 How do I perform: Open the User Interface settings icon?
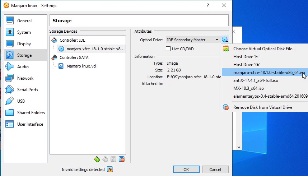tap(10, 124)
